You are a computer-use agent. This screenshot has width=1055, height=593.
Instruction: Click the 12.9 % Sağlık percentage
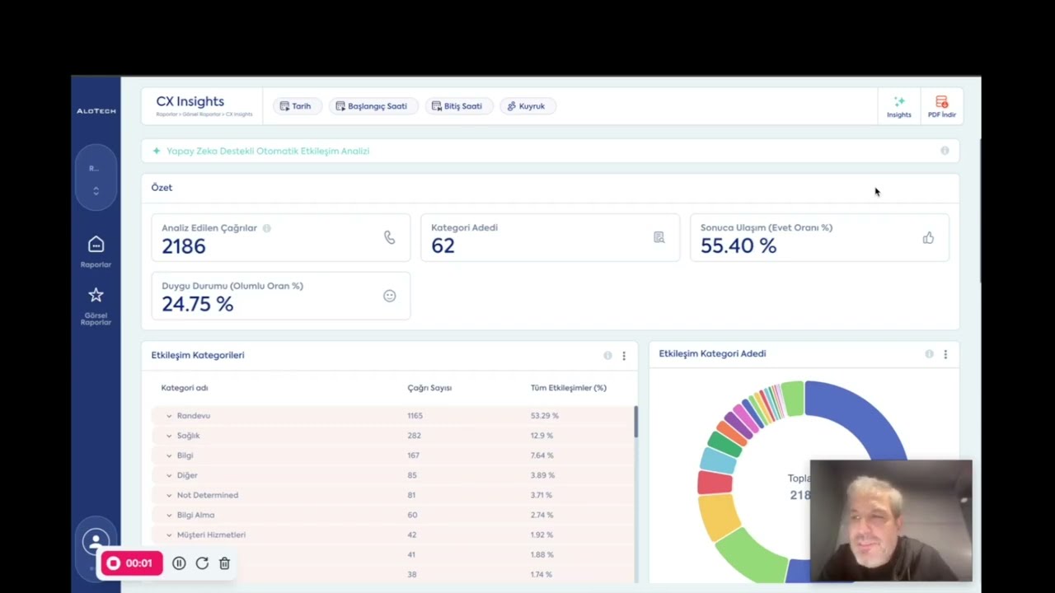(542, 436)
